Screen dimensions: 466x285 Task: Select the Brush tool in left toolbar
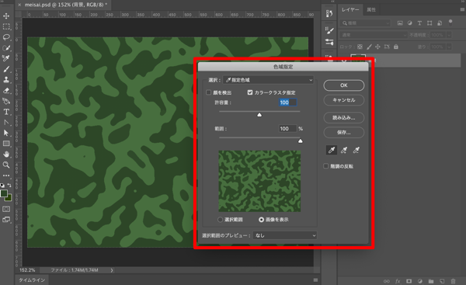click(x=6, y=69)
